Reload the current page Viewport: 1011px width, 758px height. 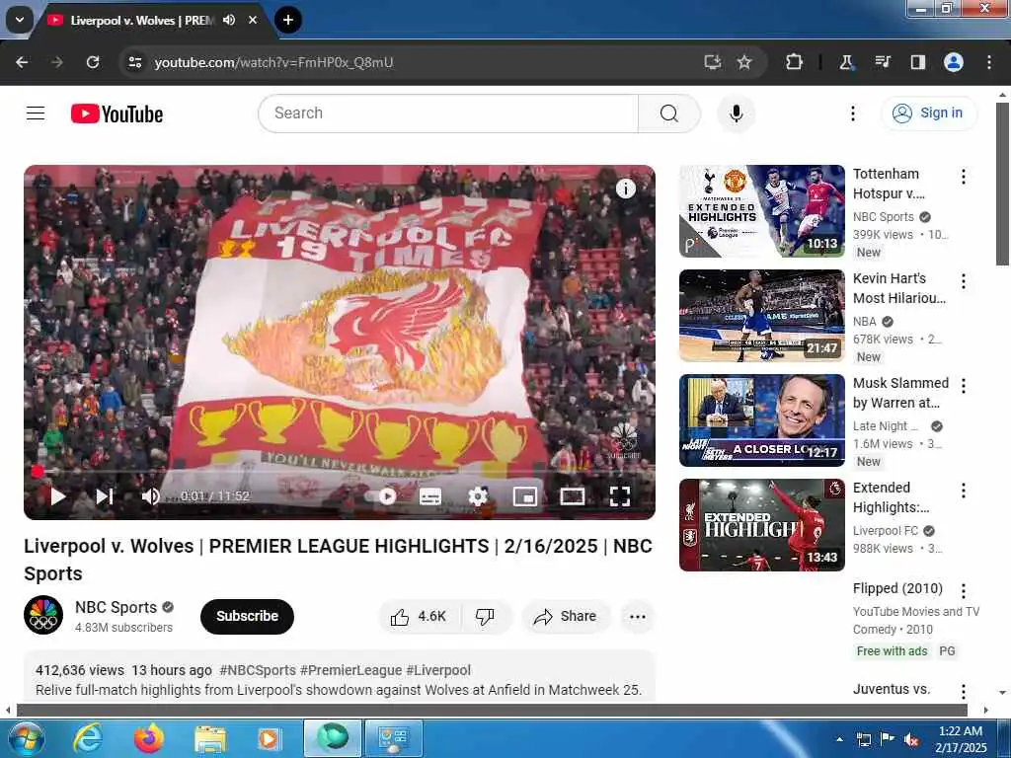pyautogui.click(x=93, y=62)
